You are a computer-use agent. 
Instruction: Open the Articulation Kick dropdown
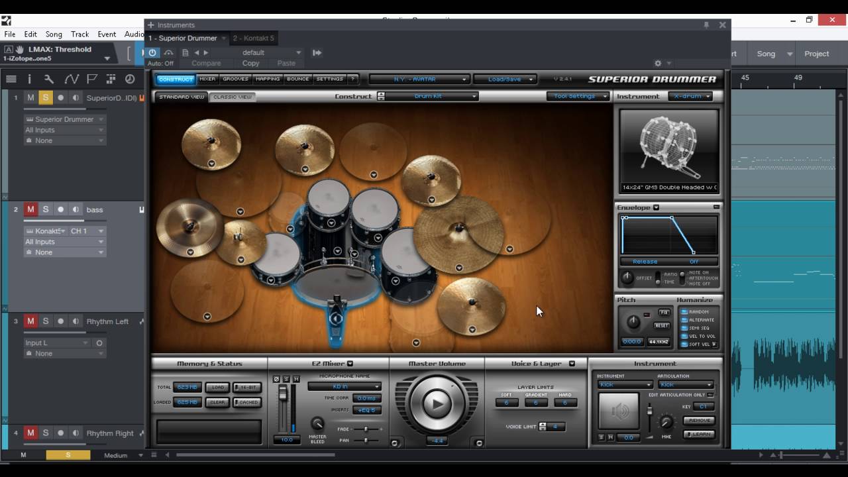(x=686, y=385)
